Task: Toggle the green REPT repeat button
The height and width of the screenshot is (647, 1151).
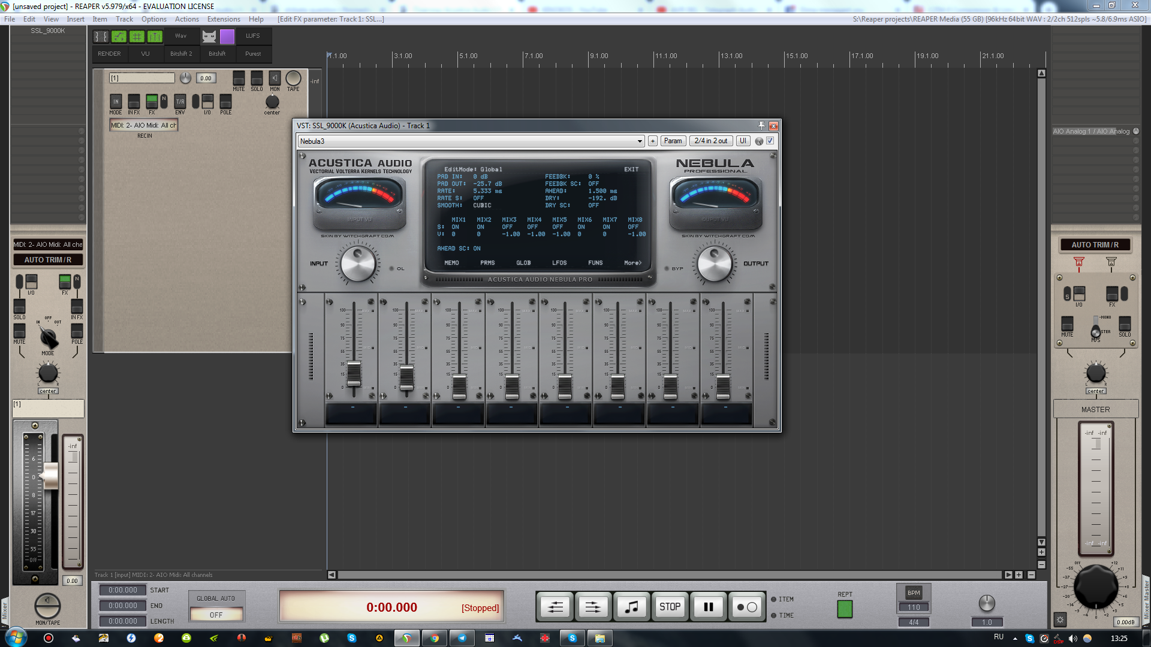Action: click(x=845, y=609)
